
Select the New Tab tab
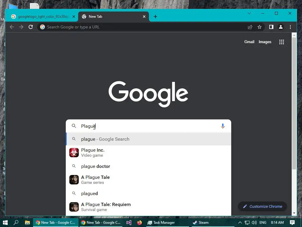pos(114,17)
